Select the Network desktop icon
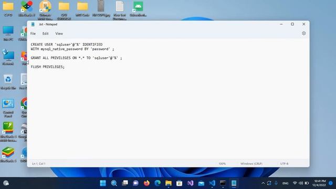336x189 pixels. tap(8, 58)
